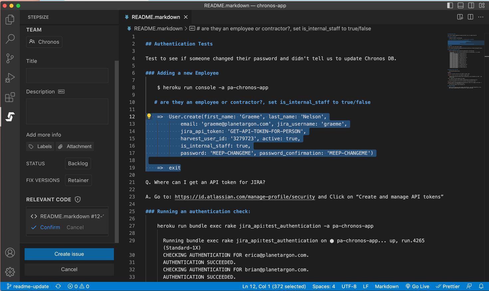This screenshot has height=291, width=489.
Task: Open problems errors and warnings indicator
Action: click(79, 286)
